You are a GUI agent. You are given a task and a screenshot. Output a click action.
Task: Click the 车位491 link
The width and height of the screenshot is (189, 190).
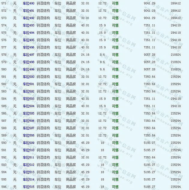point(28,11)
